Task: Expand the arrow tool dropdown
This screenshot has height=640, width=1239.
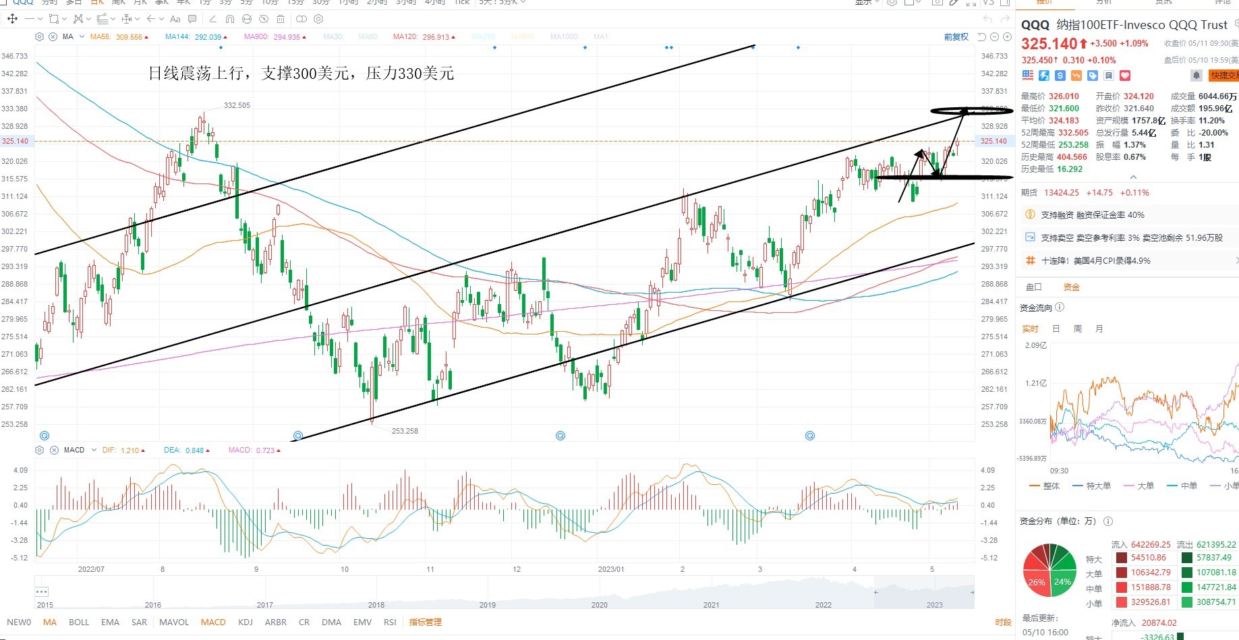Action: pos(161,19)
